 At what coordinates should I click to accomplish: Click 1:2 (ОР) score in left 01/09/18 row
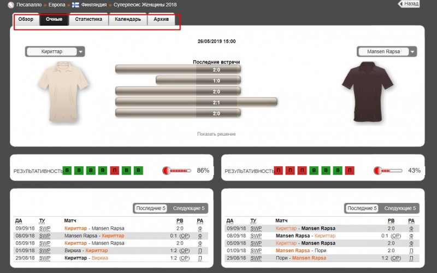(x=180, y=251)
